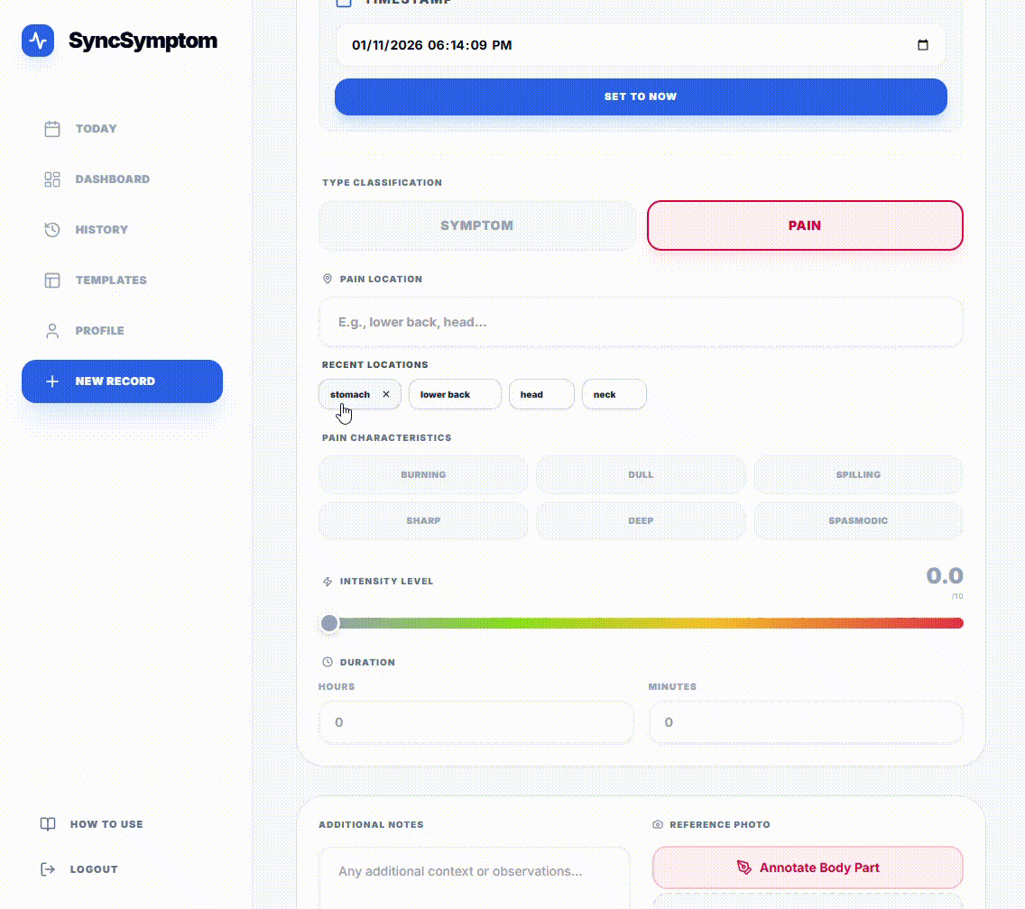The height and width of the screenshot is (909, 1025).
Task: Select the Symptom type classification
Action: click(x=477, y=225)
